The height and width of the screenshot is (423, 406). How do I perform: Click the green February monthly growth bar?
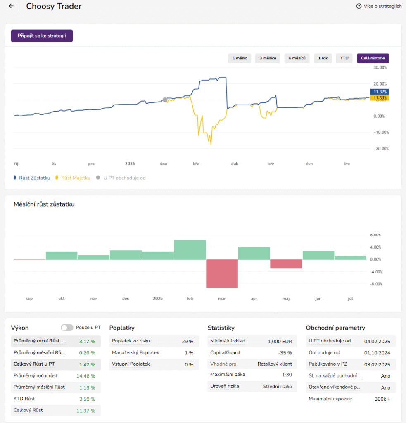[190, 250]
